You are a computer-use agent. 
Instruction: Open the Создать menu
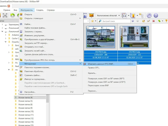[x=40, y=10]
